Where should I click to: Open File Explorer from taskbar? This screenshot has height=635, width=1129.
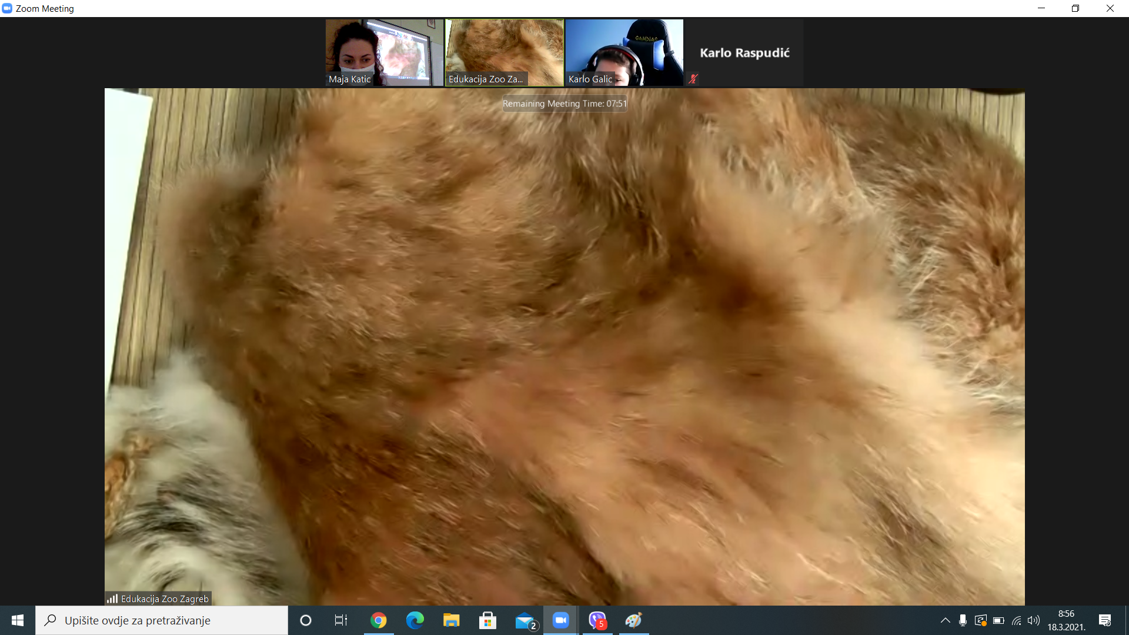452,620
